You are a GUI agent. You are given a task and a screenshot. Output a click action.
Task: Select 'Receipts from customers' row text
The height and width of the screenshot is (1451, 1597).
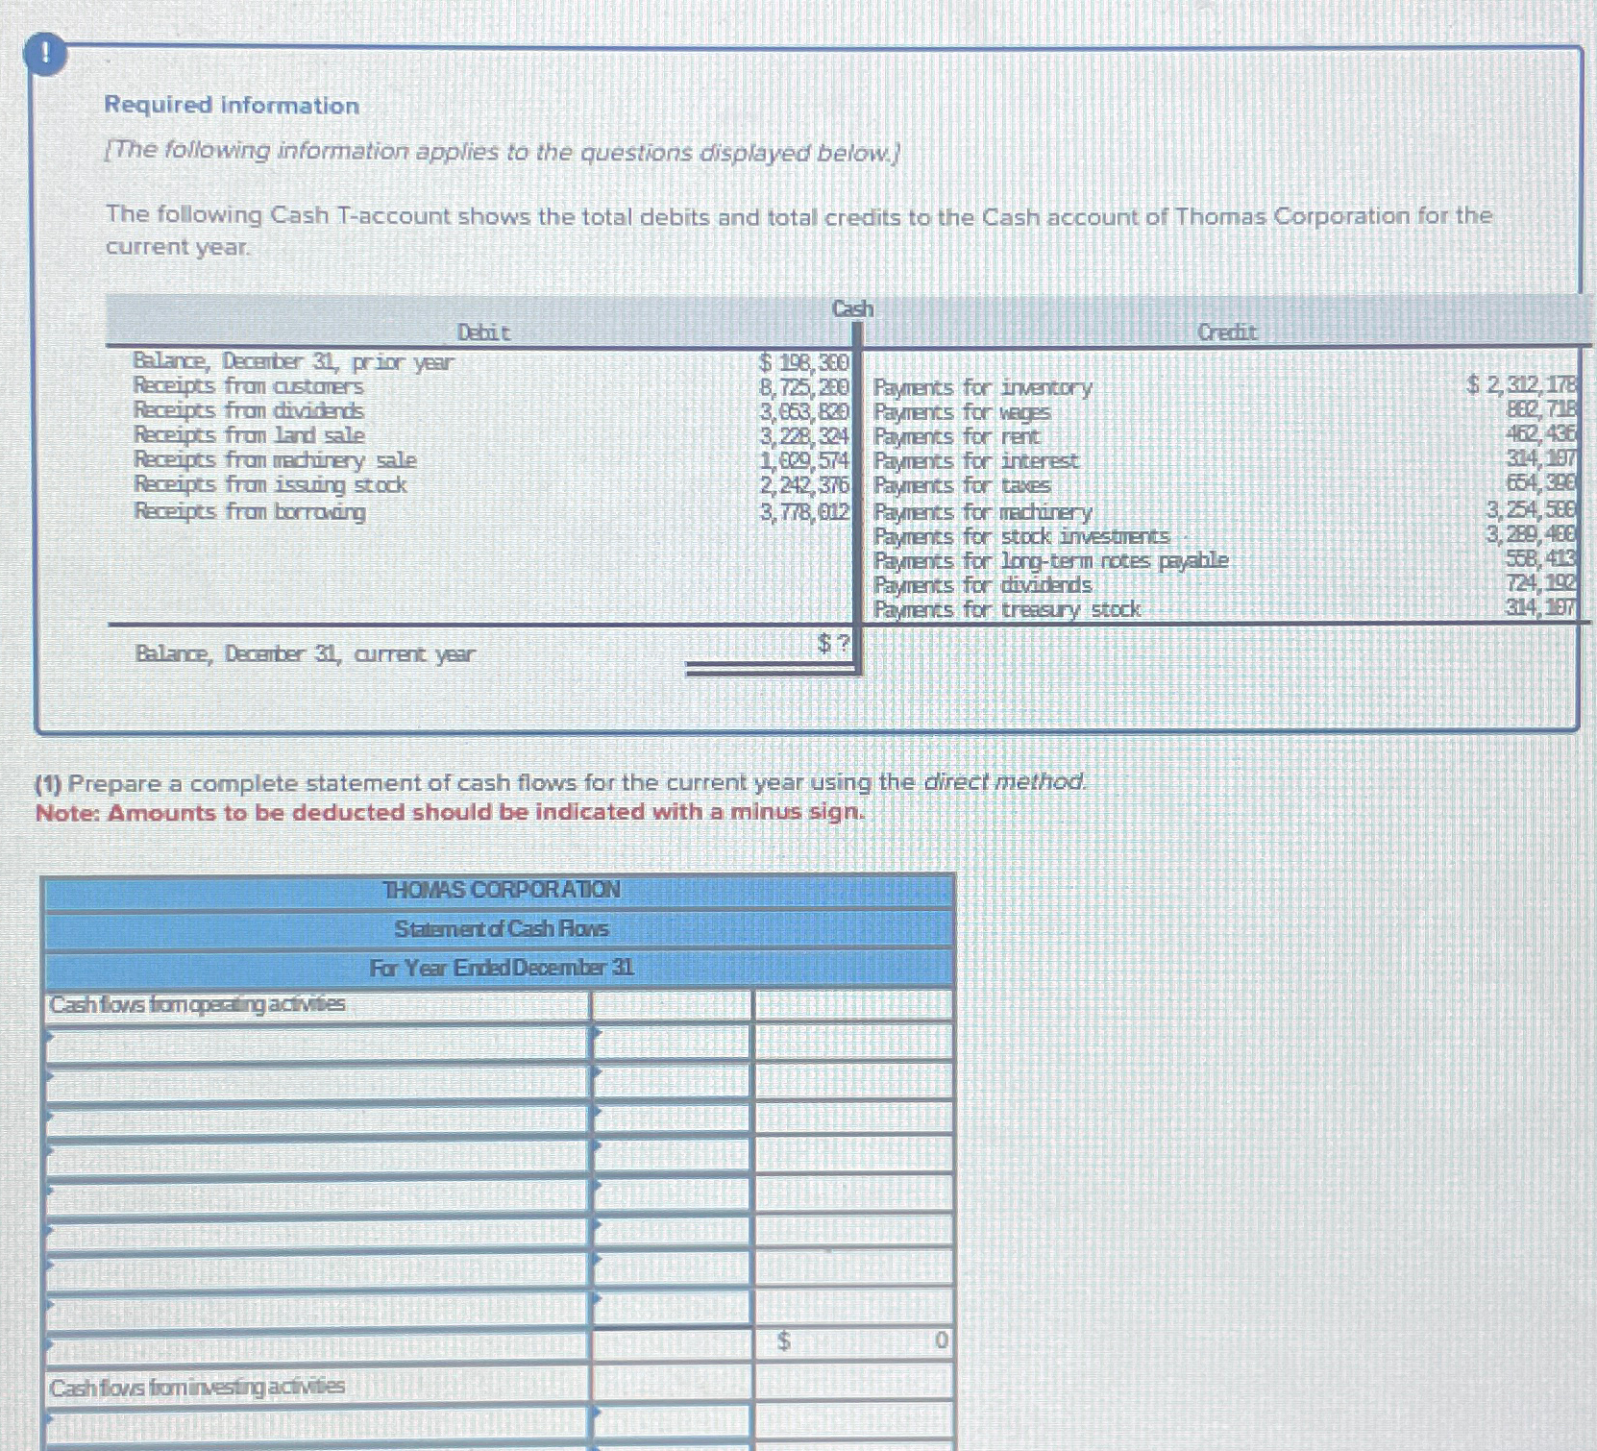tap(248, 386)
